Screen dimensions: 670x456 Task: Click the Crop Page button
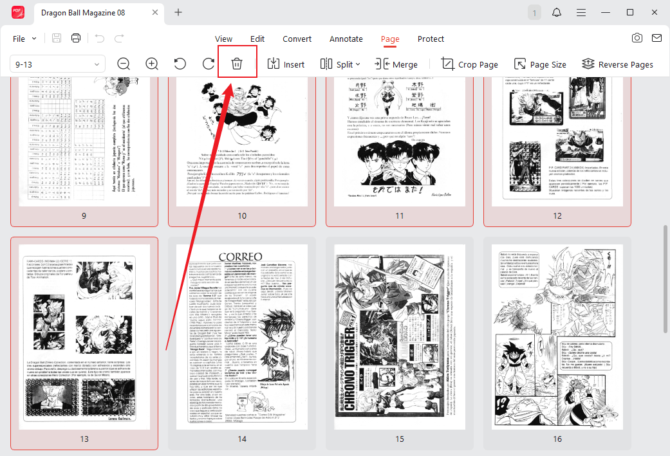pos(470,64)
